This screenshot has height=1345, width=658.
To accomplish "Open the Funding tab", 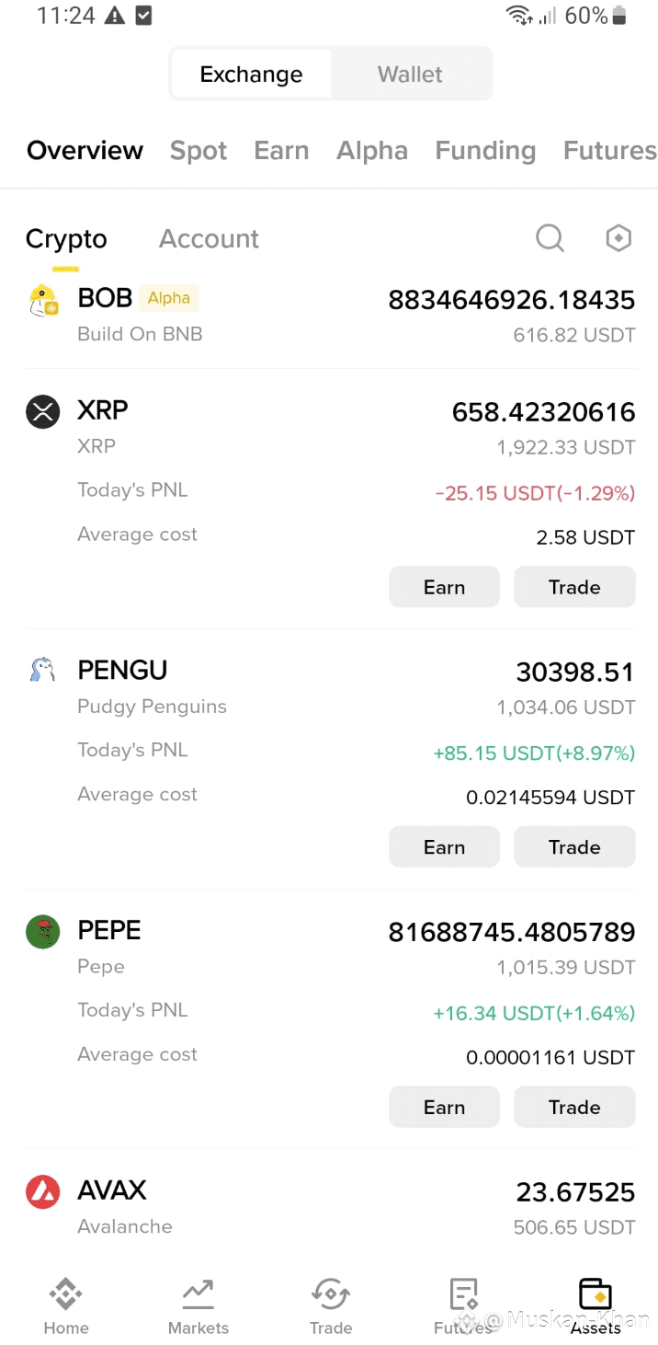I will [x=485, y=150].
